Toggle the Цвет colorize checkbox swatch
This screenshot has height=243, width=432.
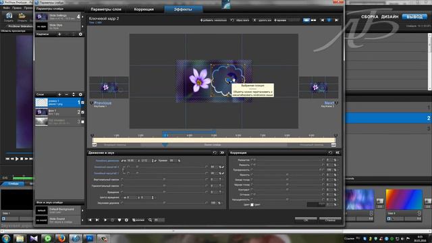(252, 205)
